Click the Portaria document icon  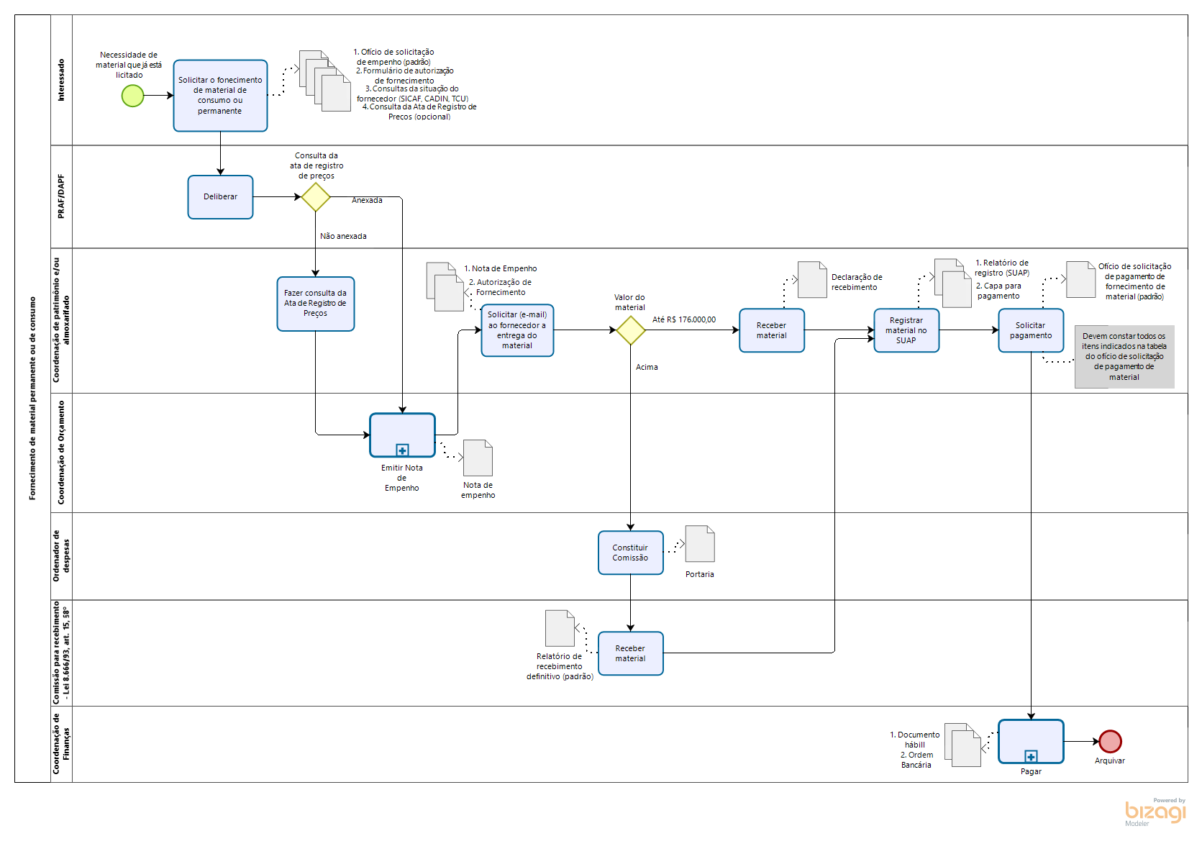[x=699, y=544]
